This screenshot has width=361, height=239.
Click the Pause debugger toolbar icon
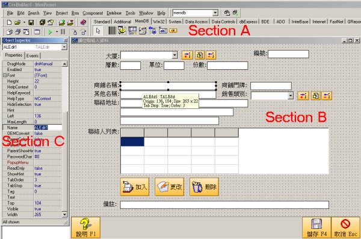pyautogui.click(x=63, y=32)
